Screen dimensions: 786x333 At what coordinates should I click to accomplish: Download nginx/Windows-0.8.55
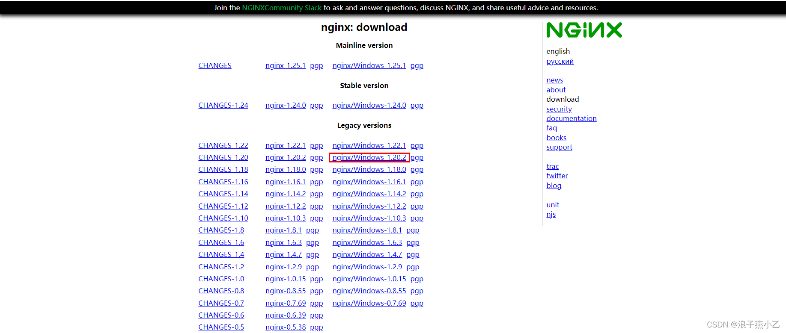click(x=369, y=291)
